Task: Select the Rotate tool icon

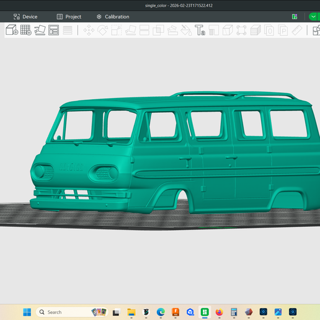Action: tap(103, 30)
